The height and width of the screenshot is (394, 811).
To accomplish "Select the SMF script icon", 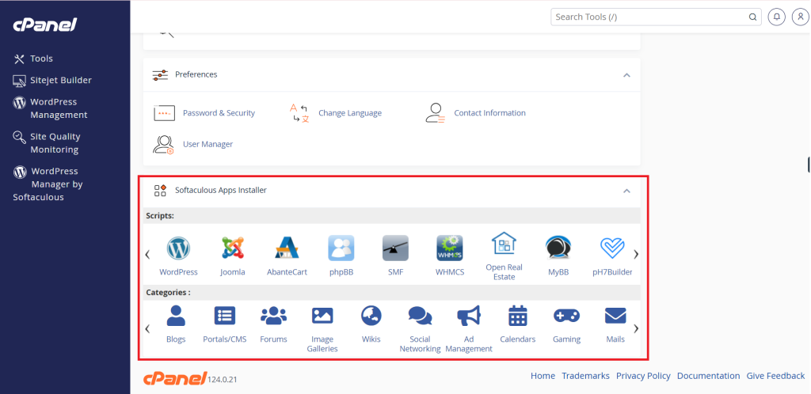I will tap(396, 248).
